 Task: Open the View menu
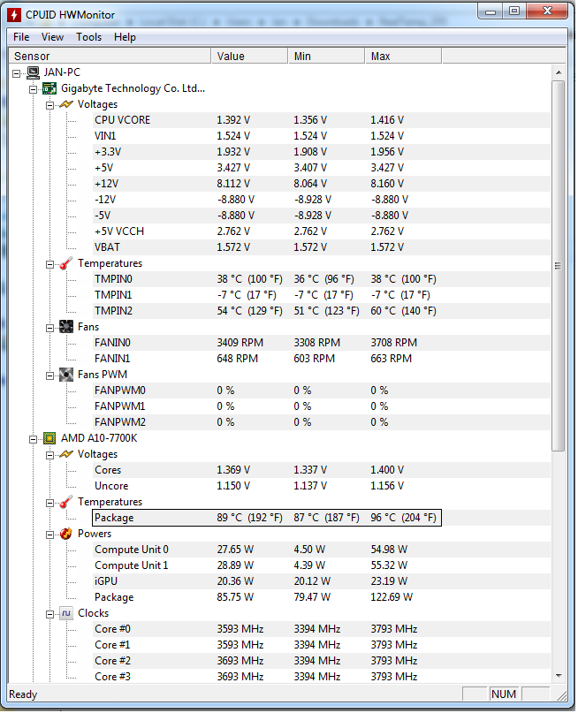pos(53,37)
